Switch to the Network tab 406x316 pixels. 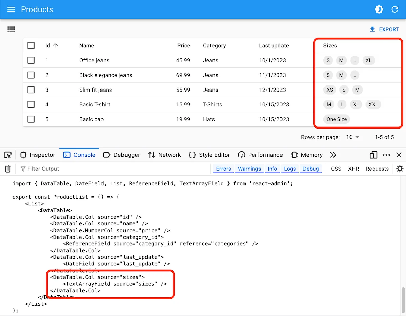coord(164,155)
